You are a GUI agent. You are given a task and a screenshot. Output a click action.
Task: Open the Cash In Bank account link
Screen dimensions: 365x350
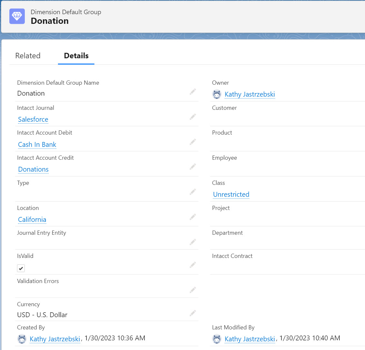tap(37, 145)
